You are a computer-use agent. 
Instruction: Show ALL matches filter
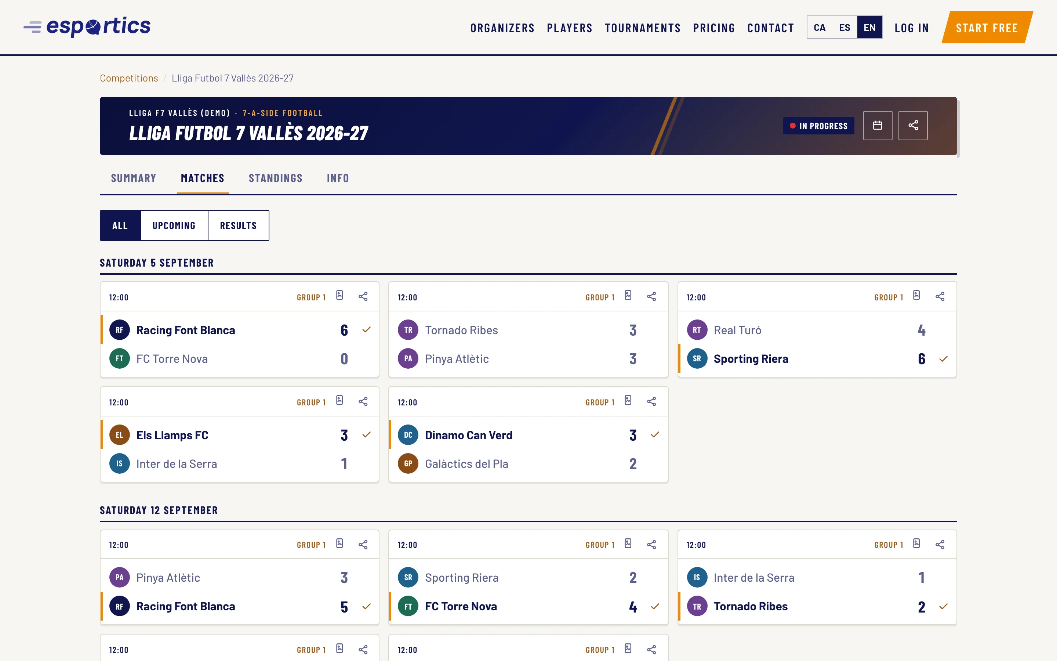click(120, 225)
